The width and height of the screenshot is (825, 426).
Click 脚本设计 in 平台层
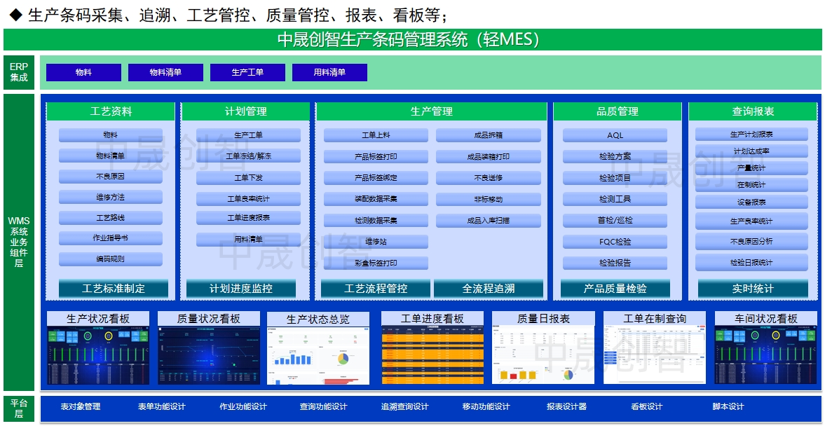point(728,406)
